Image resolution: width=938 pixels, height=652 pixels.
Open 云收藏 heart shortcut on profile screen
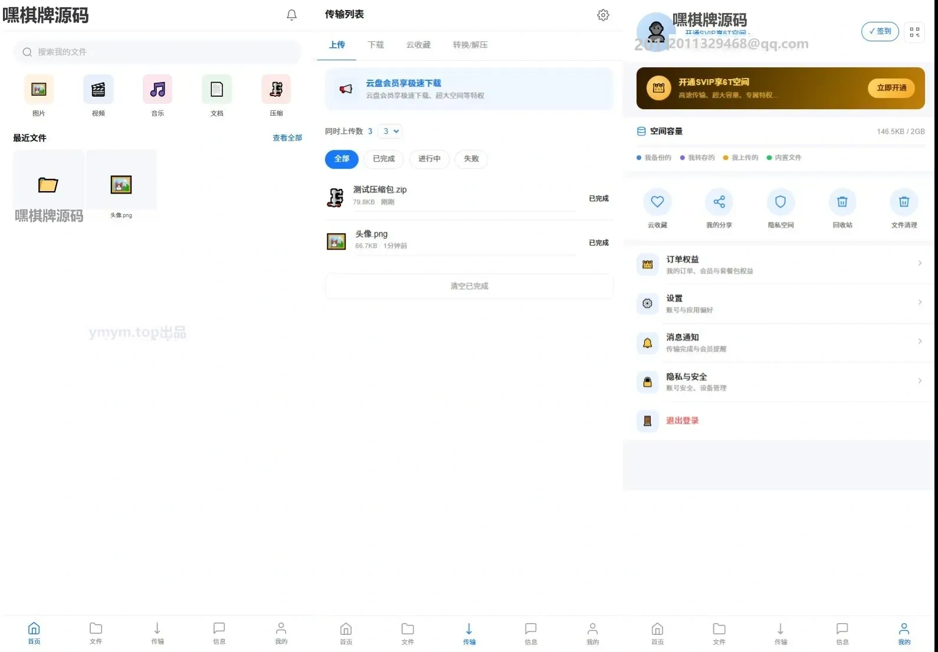pyautogui.click(x=657, y=208)
